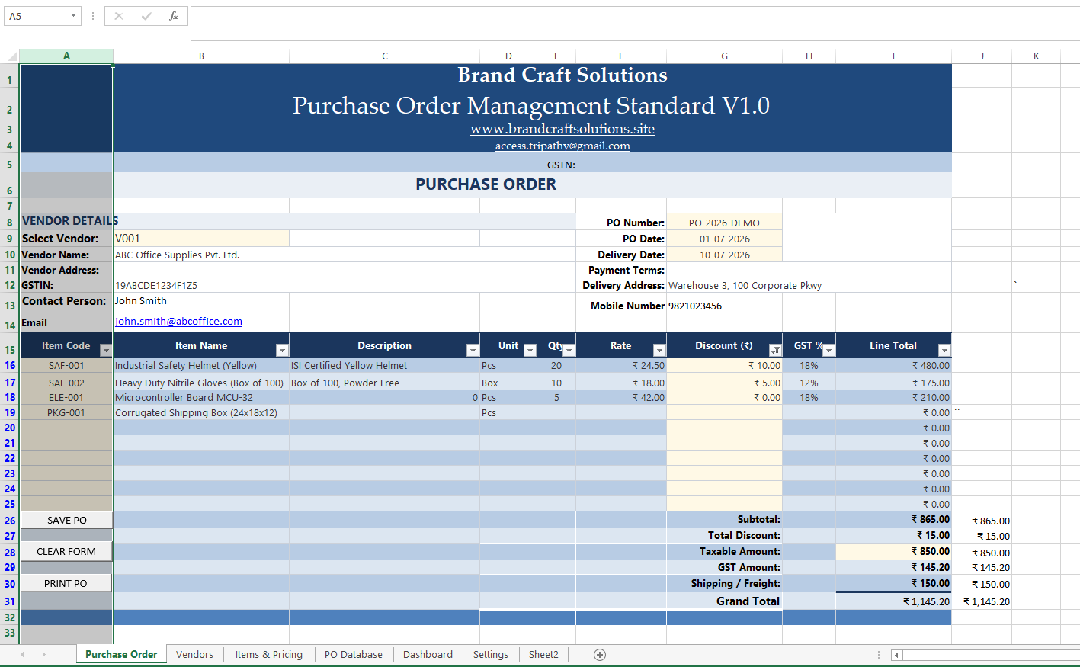Select the item code cell PKG-001

pyautogui.click(x=66, y=412)
